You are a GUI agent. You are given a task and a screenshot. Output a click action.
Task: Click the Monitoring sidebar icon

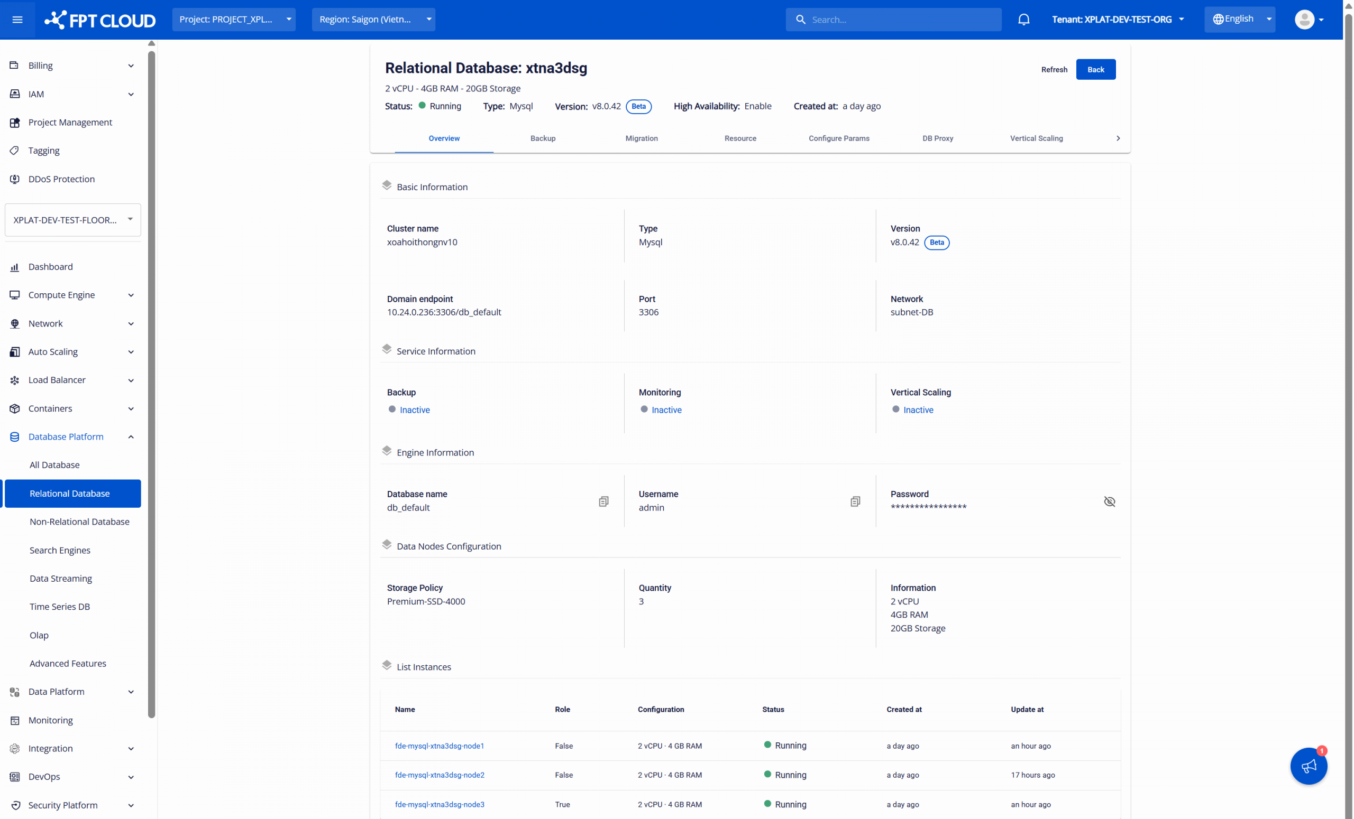point(15,720)
